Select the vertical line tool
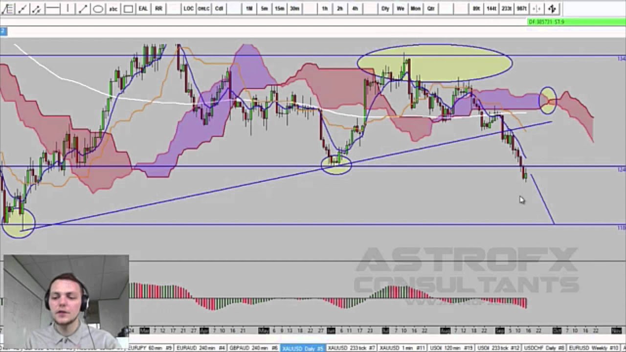This screenshot has height=352, width=626. 68,8
